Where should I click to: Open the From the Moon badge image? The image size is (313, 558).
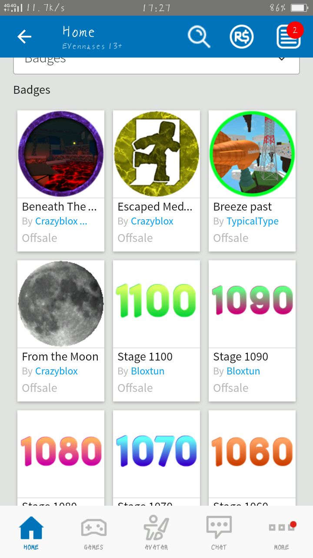point(61,303)
